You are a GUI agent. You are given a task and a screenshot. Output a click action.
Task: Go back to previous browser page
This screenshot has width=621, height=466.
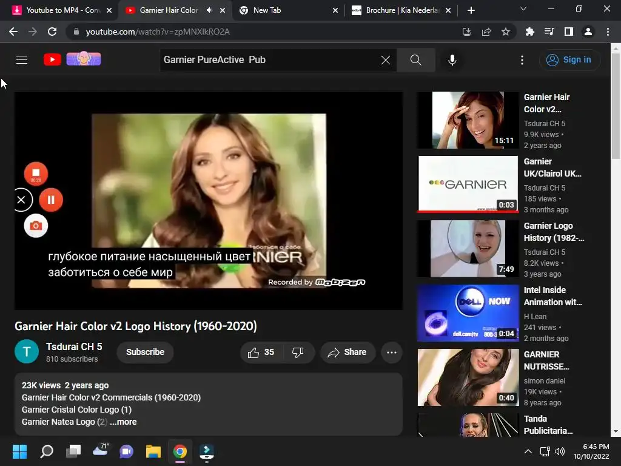click(13, 32)
